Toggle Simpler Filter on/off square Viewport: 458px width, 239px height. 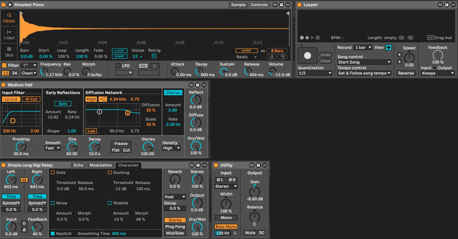point(4,66)
